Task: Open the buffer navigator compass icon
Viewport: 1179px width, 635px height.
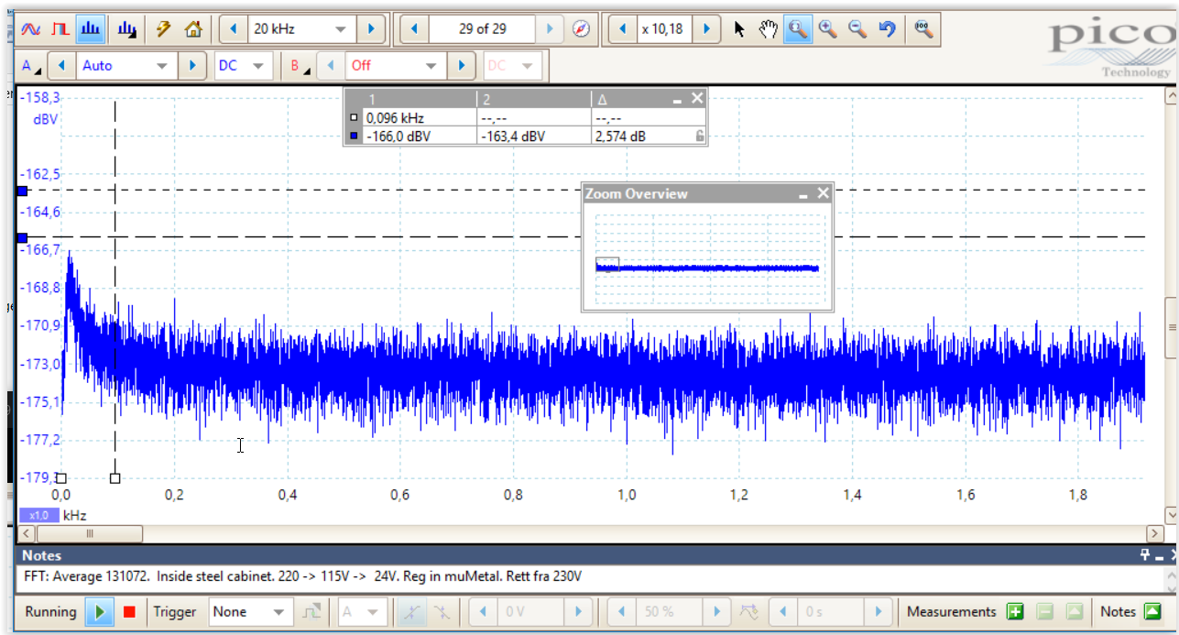Action: (x=581, y=29)
